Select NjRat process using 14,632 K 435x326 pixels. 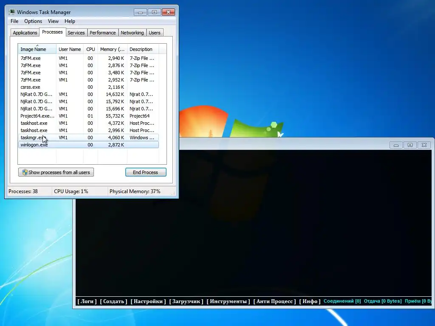88,94
